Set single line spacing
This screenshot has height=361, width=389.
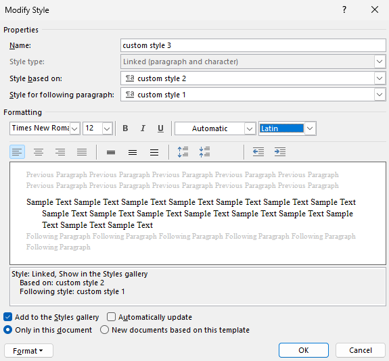point(111,152)
